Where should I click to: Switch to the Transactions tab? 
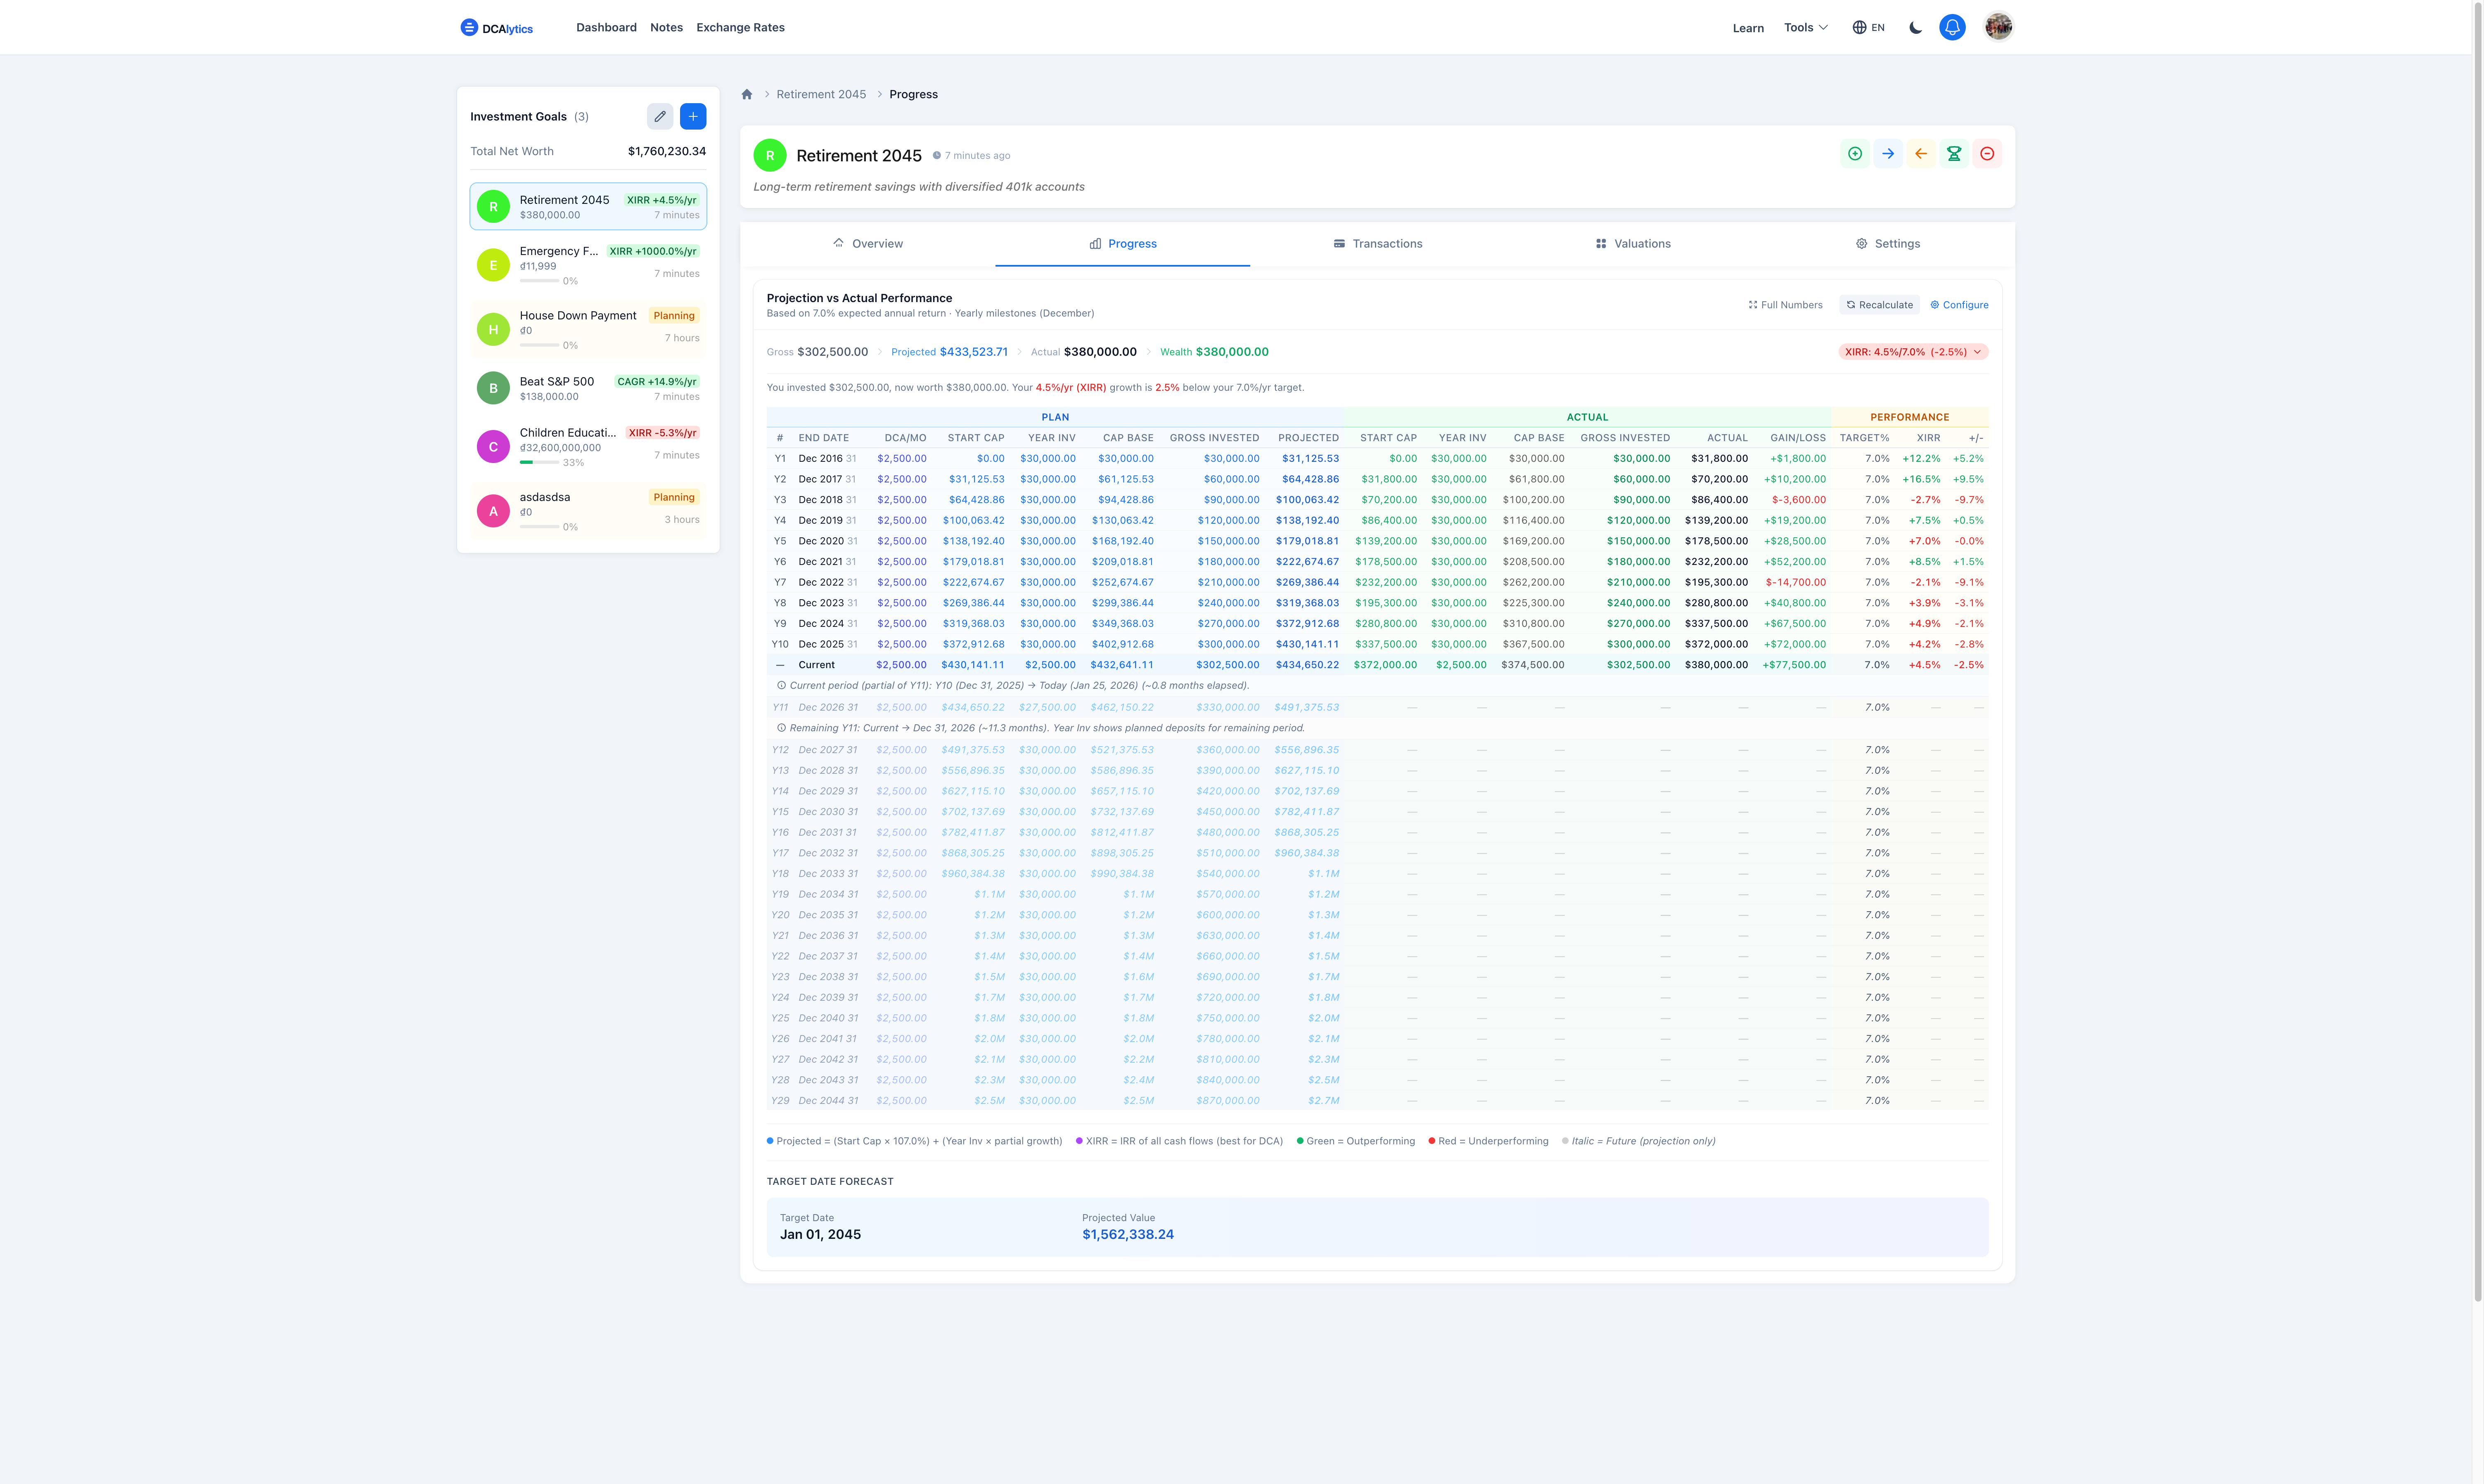(1377, 244)
